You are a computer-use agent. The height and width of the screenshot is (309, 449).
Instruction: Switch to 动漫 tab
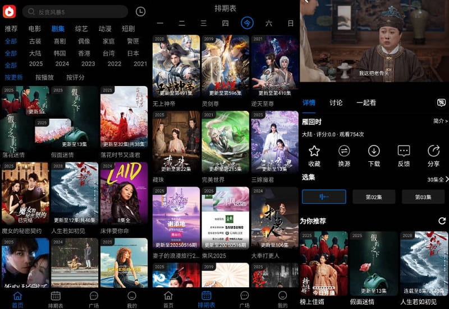coord(105,29)
